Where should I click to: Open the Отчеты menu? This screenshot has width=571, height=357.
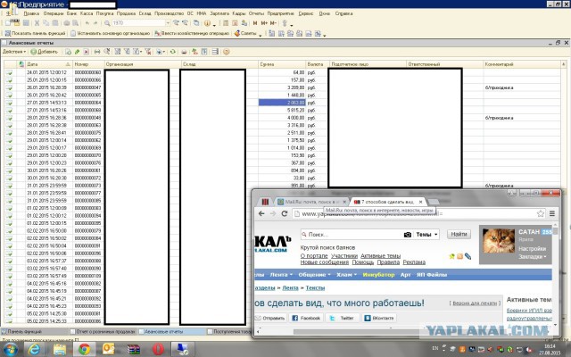point(256,13)
